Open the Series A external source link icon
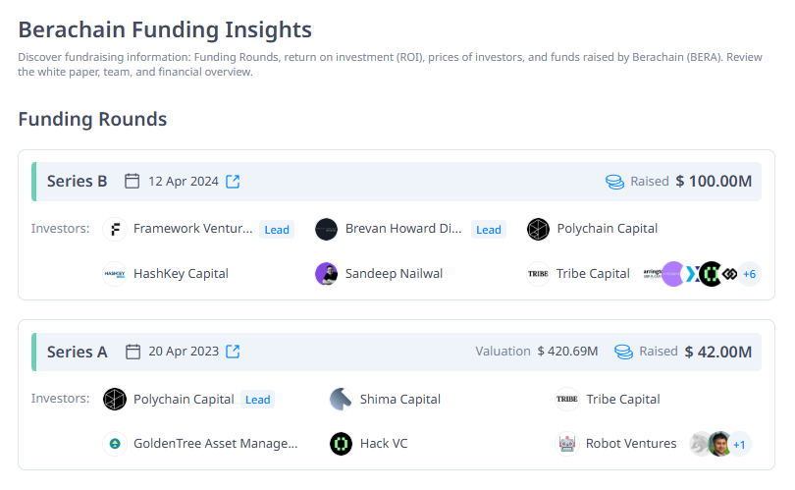Screen dimensions: 795x490 (233, 351)
